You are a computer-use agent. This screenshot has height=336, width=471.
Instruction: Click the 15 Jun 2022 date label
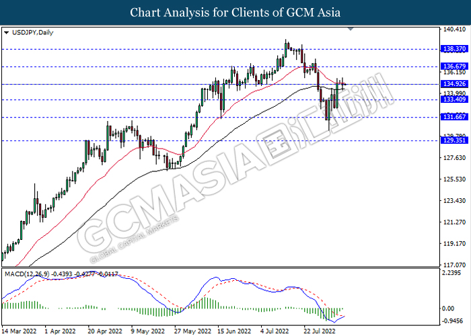pos(234,331)
